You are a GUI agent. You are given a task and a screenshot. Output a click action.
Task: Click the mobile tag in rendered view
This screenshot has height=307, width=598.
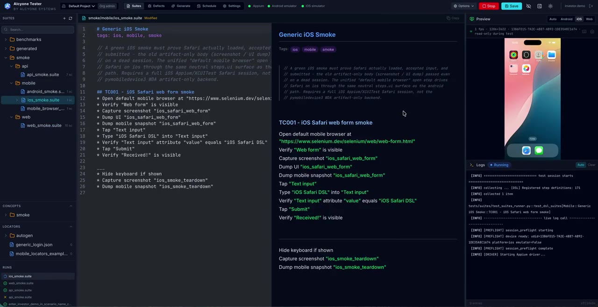coord(310,49)
